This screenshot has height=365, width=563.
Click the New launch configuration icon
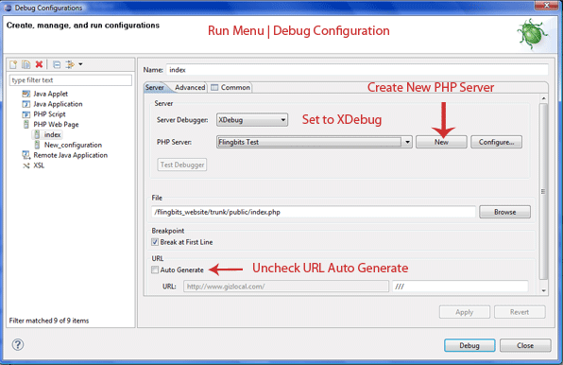(x=13, y=64)
